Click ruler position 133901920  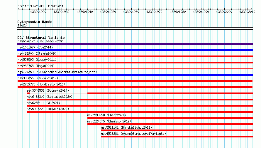38,12
